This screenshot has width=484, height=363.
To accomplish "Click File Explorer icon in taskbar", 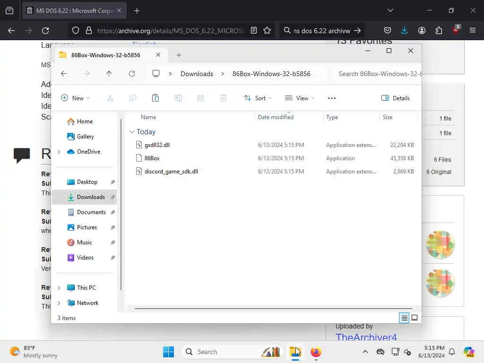I will (295, 352).
